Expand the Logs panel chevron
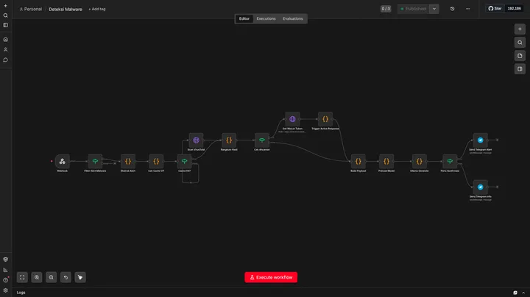 pyautogui.click(x=523, y=293)
